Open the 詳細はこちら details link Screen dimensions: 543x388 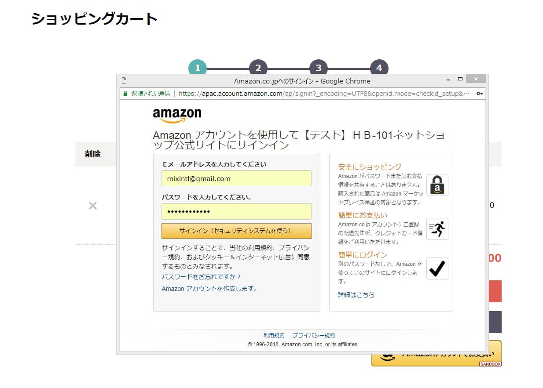pyautogui.click(x=356, y=295)
